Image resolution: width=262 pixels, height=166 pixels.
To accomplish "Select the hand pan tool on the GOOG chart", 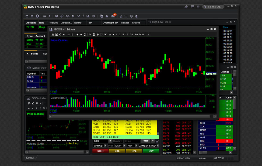I will [94, 35].
